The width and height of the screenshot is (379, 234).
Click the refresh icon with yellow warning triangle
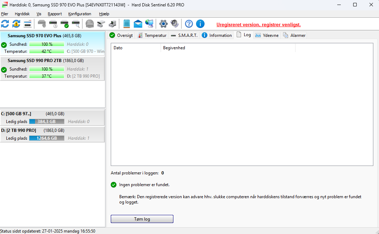pyautogui.click(x=16, y=24)
